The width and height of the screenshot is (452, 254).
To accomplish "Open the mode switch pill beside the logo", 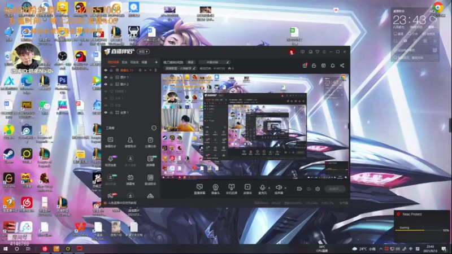I will tap(143, 51).
